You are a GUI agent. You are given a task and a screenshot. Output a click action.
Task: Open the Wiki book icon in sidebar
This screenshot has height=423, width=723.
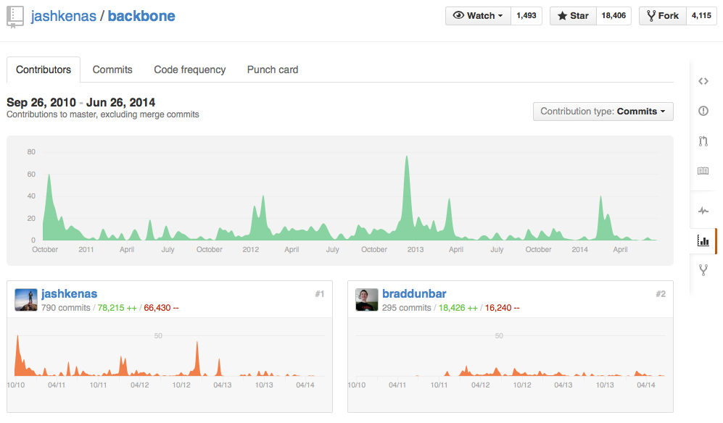click(703, 171)
